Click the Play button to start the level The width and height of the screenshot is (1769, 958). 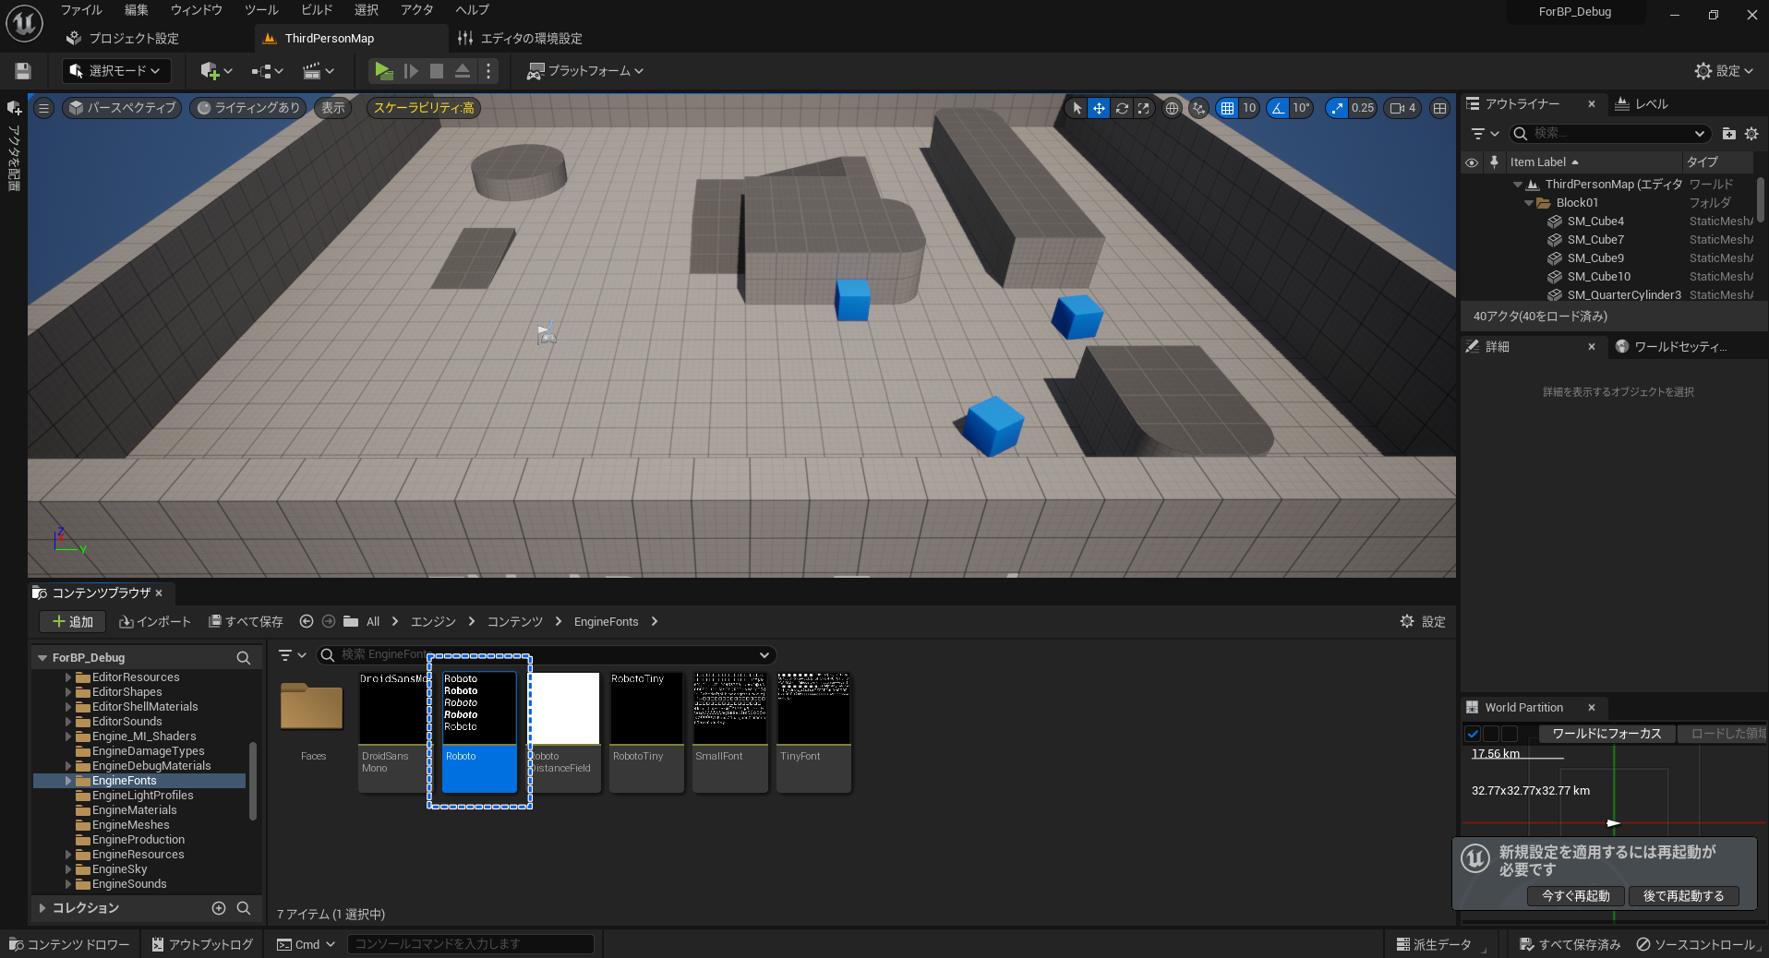[382, 71]
